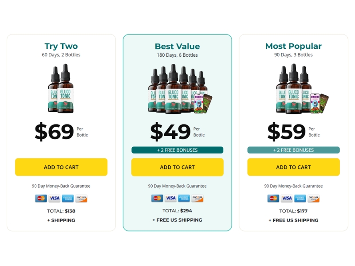This screenshot has height=266, width=355.
Task: Click the dark teal 2 Free Bonuses banner
Action: (x=177, y=150)
